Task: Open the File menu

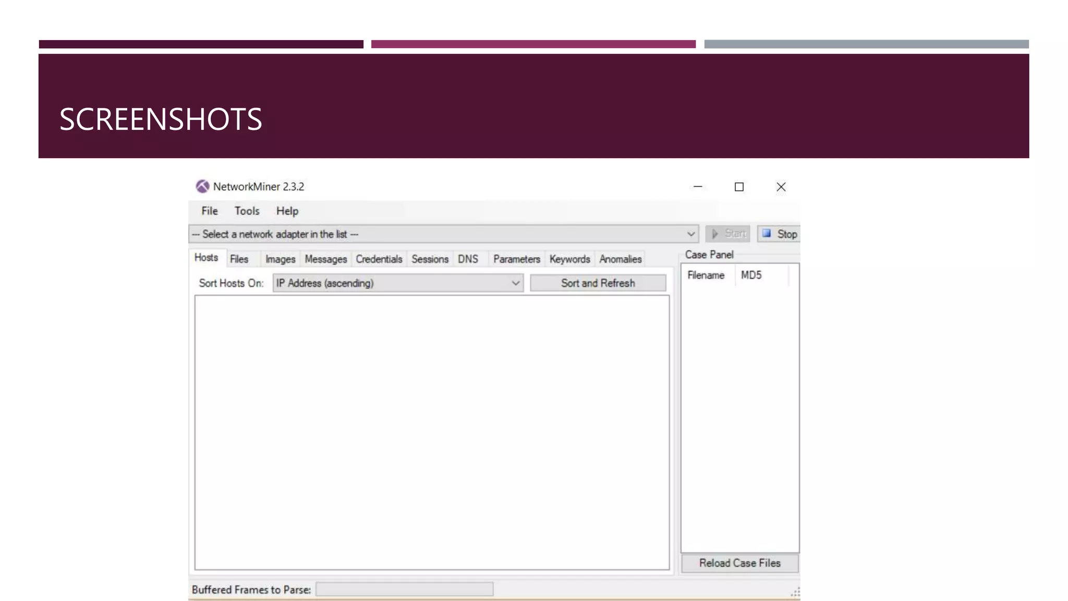Action: pos(210,211)
